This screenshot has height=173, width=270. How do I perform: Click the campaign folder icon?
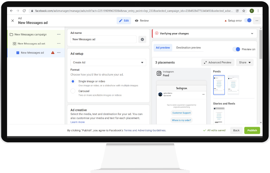(11, 34)
